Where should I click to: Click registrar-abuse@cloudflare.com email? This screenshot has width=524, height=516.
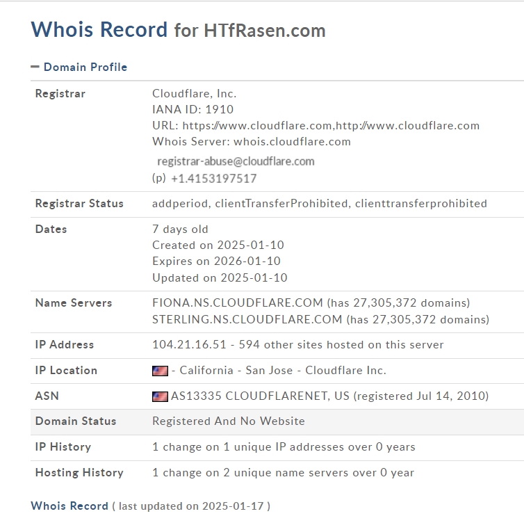pos(236,161)
